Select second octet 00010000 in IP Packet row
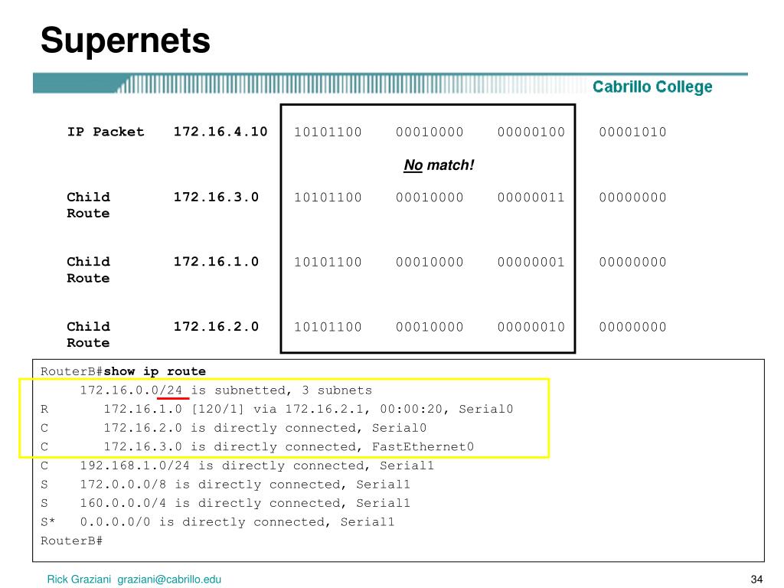The image size is (784, 588). [x=430, y=132]
